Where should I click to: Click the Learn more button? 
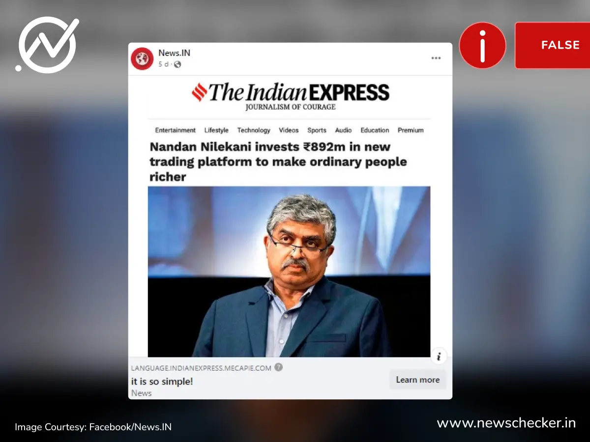click(418, 380)
